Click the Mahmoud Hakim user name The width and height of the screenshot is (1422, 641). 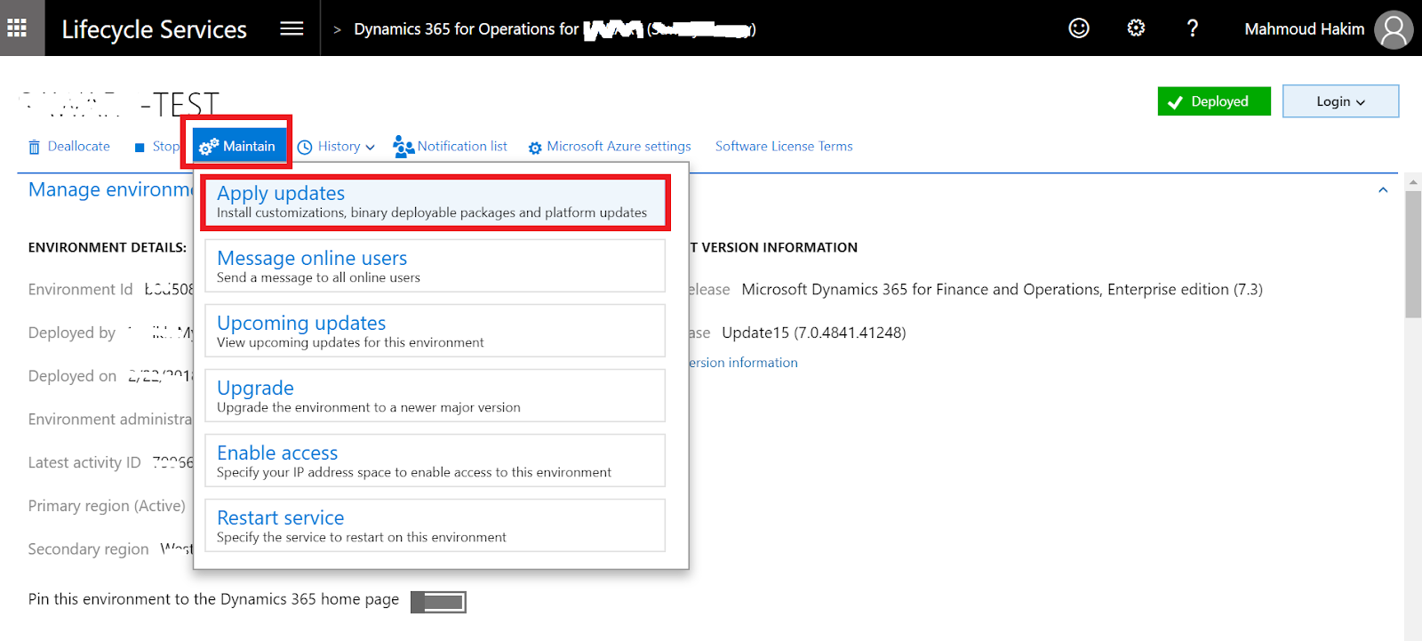click(1304, 29)
